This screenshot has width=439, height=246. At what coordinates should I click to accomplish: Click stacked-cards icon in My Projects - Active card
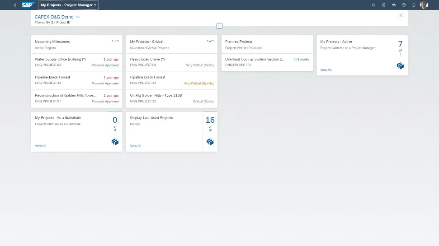click(400, 66)
